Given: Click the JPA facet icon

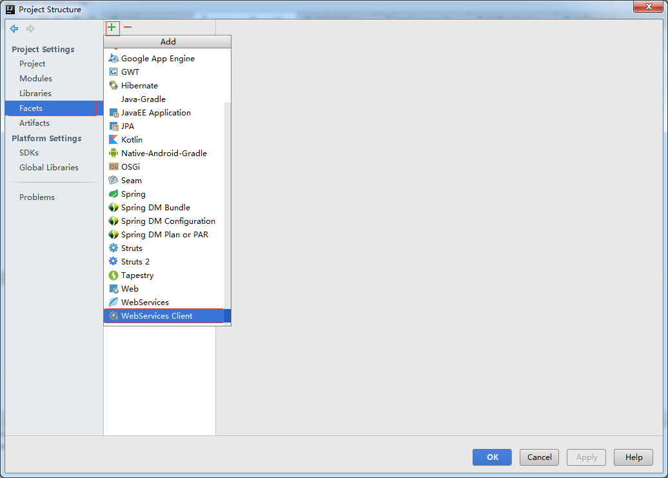Looking at the screenshot, I should pos(113,126).
